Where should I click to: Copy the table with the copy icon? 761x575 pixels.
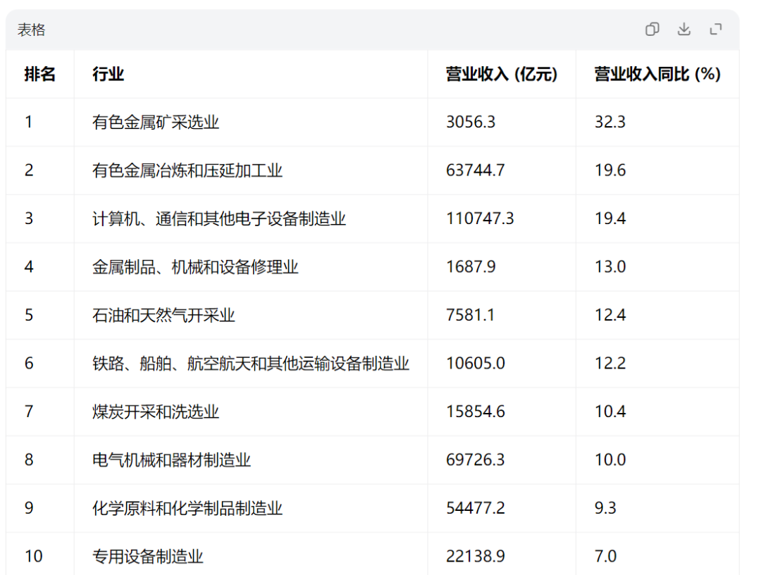tap(652, 29)
